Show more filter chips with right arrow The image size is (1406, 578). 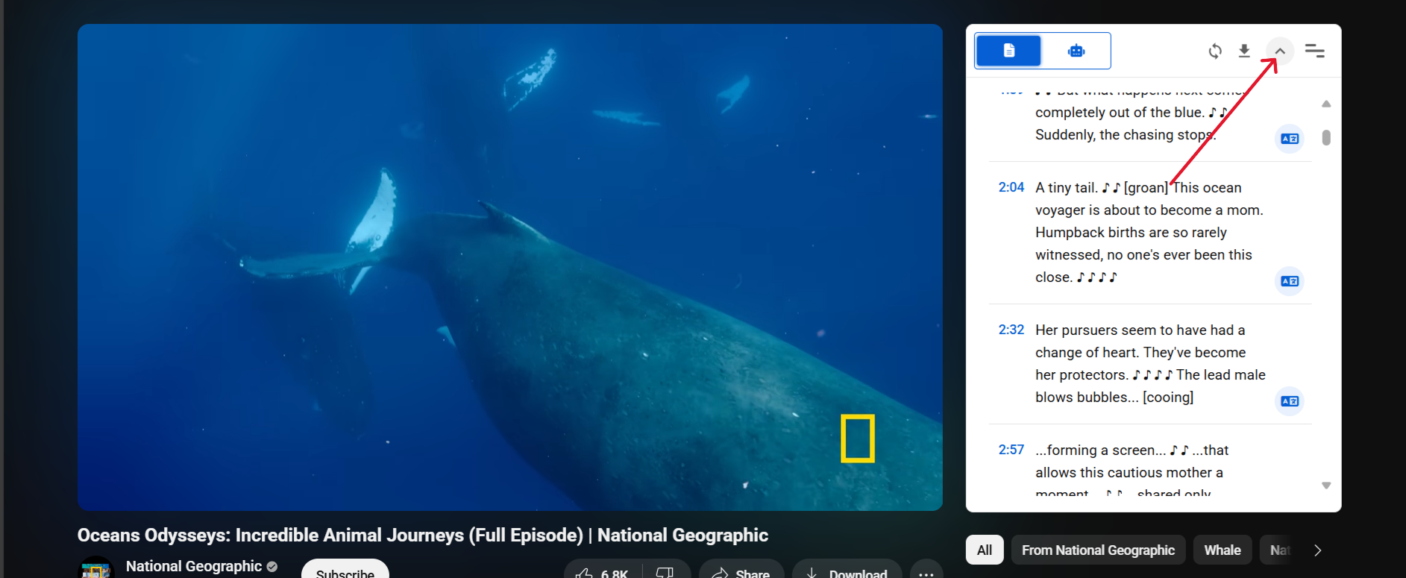tap(1317, 550)
